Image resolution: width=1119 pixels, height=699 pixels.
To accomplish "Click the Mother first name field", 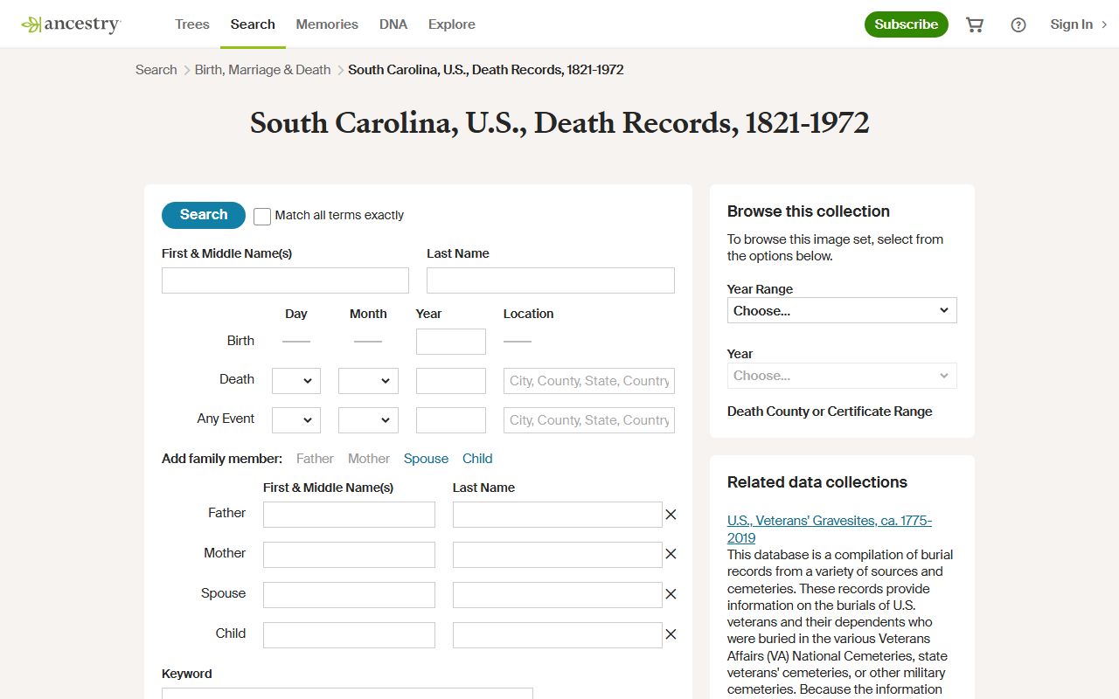I will (x=349, y=555).
